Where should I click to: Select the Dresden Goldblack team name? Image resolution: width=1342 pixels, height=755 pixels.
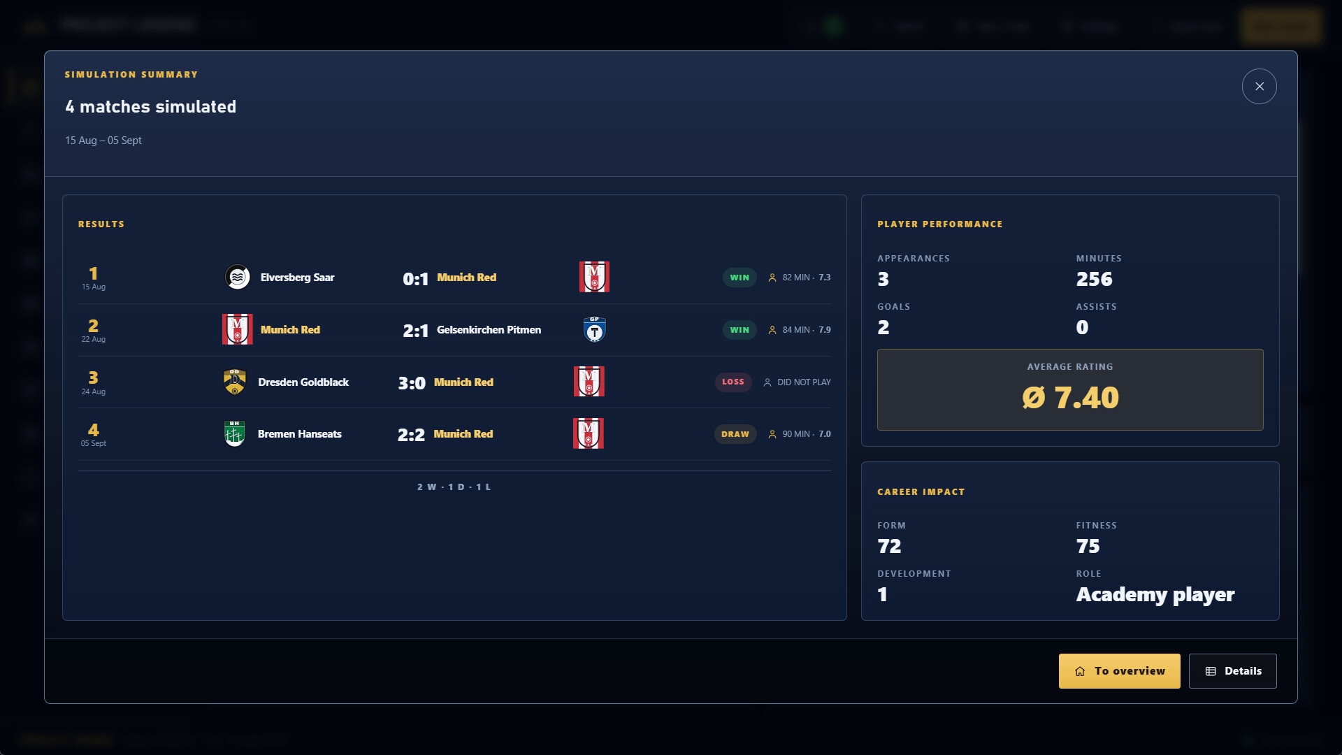tap(303, 382)
